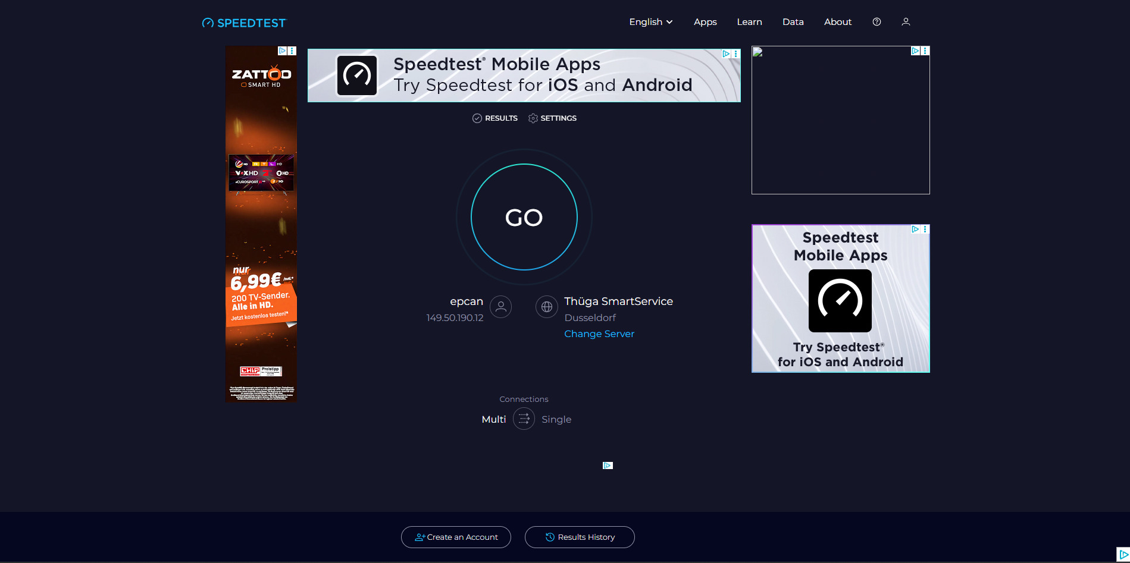Click the epcan ISP person icon
Viewport: 1130px width, 563px height.
(x=500, y=307)
